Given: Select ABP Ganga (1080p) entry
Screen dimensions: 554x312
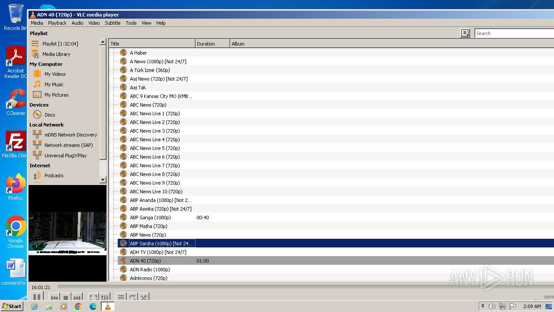Looking at the screenshot, I should 150,218.
